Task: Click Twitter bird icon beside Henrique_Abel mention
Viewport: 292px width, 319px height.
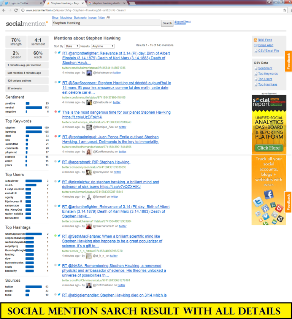Action: click(x=59, y=111)
